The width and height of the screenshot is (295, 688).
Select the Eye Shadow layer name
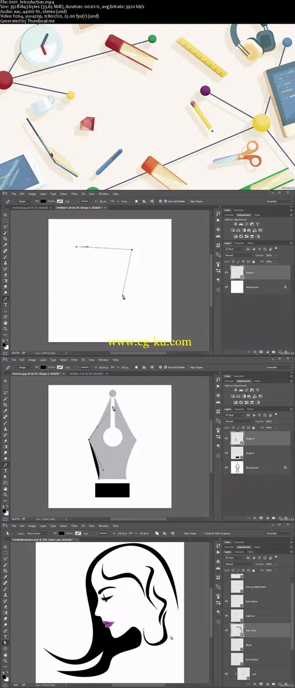pyautogui.click(x=251, y=659)
